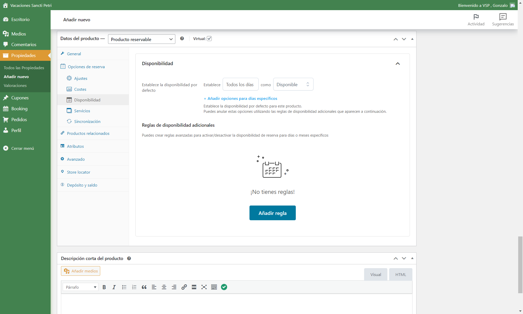Click the green checkmark toolbar icon
523x314 pixels.
tap(224, 287)
